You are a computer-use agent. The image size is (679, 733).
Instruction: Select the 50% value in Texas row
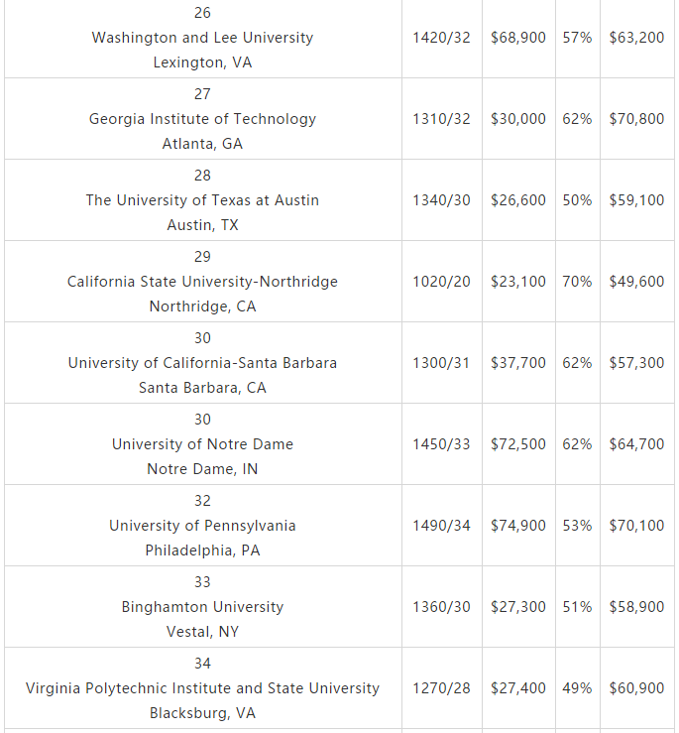click(577, 200)
